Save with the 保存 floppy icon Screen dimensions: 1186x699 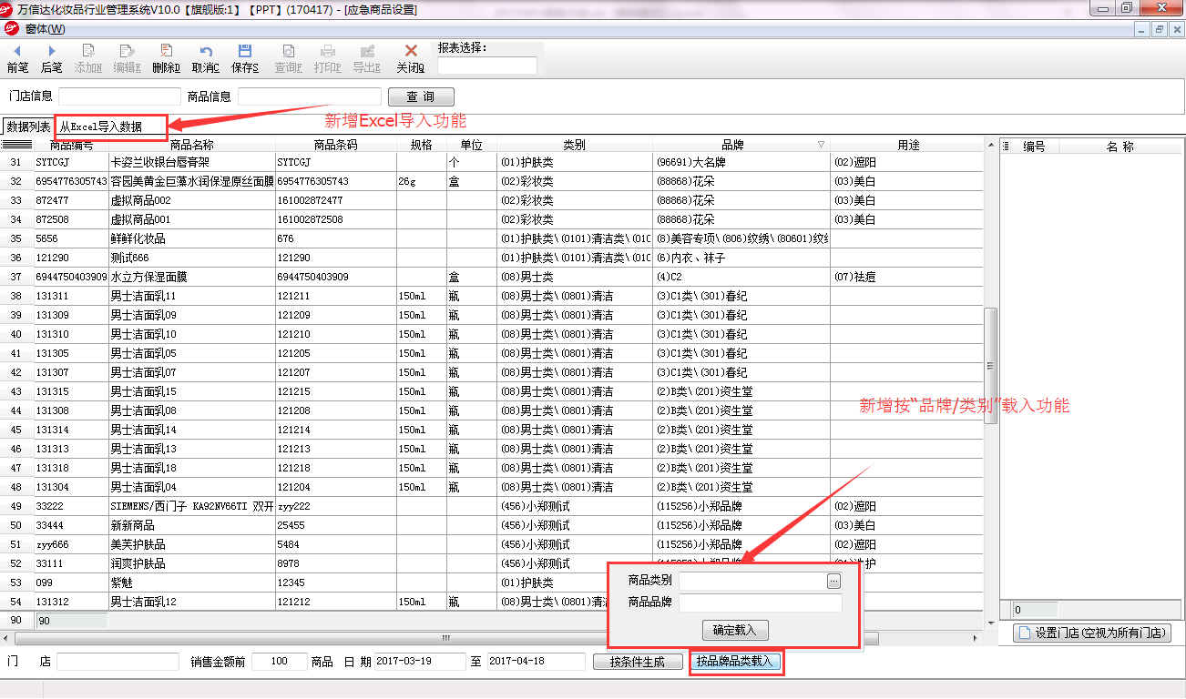(x=245, y=59)
